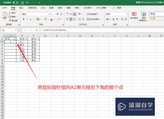The image size is (164, 119).
Task: Click the increase decimal icon
Action: [x=122, y=19]
